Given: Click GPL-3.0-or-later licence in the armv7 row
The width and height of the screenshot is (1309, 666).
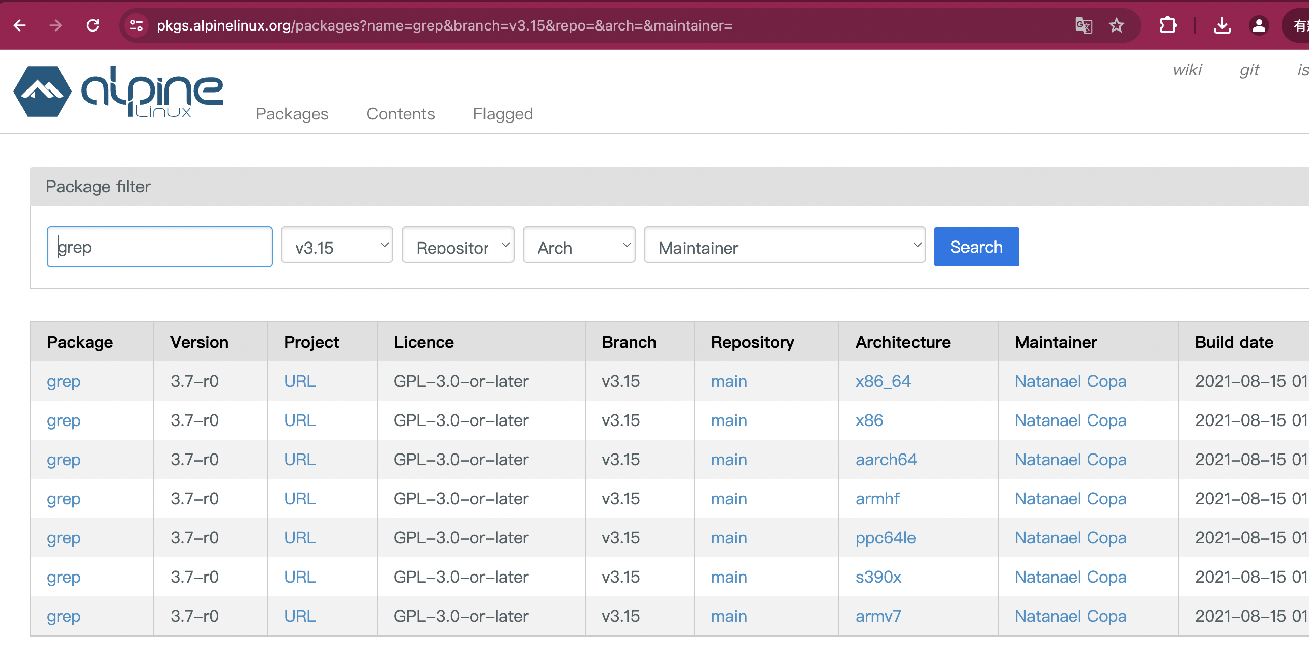Looking at the screenshot, I should point(461,616).
